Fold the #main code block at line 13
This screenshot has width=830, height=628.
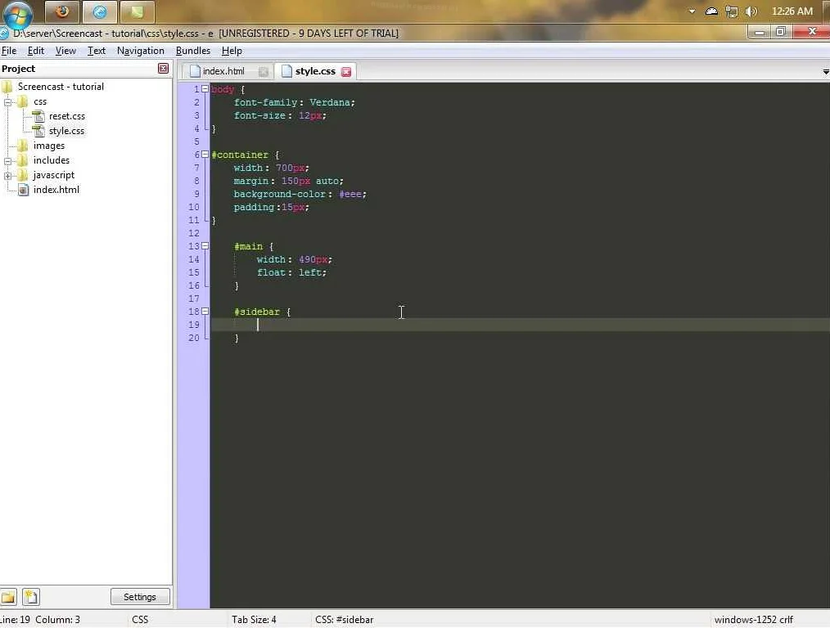pos(205,246)
